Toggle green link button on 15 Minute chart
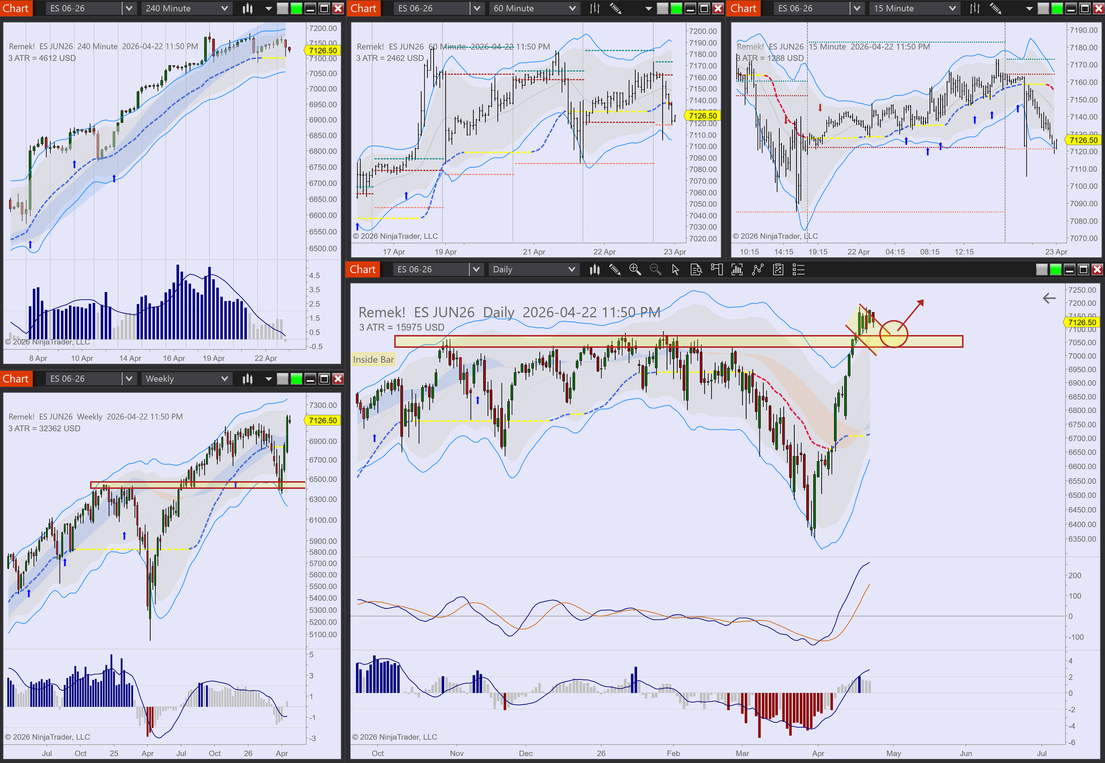 coord(1057,8)
